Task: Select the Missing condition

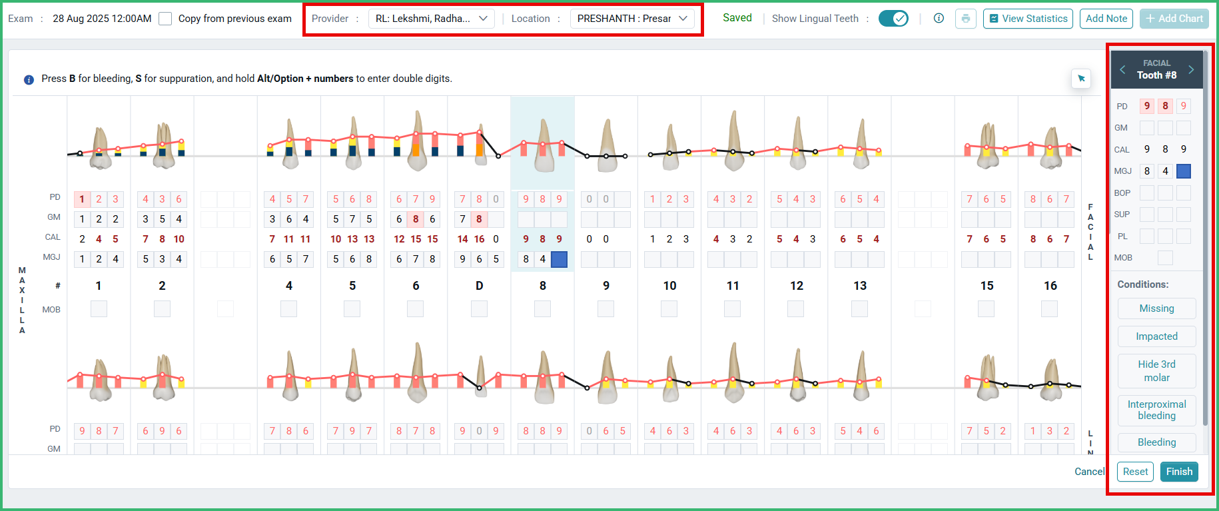Action: point(1157,308)
